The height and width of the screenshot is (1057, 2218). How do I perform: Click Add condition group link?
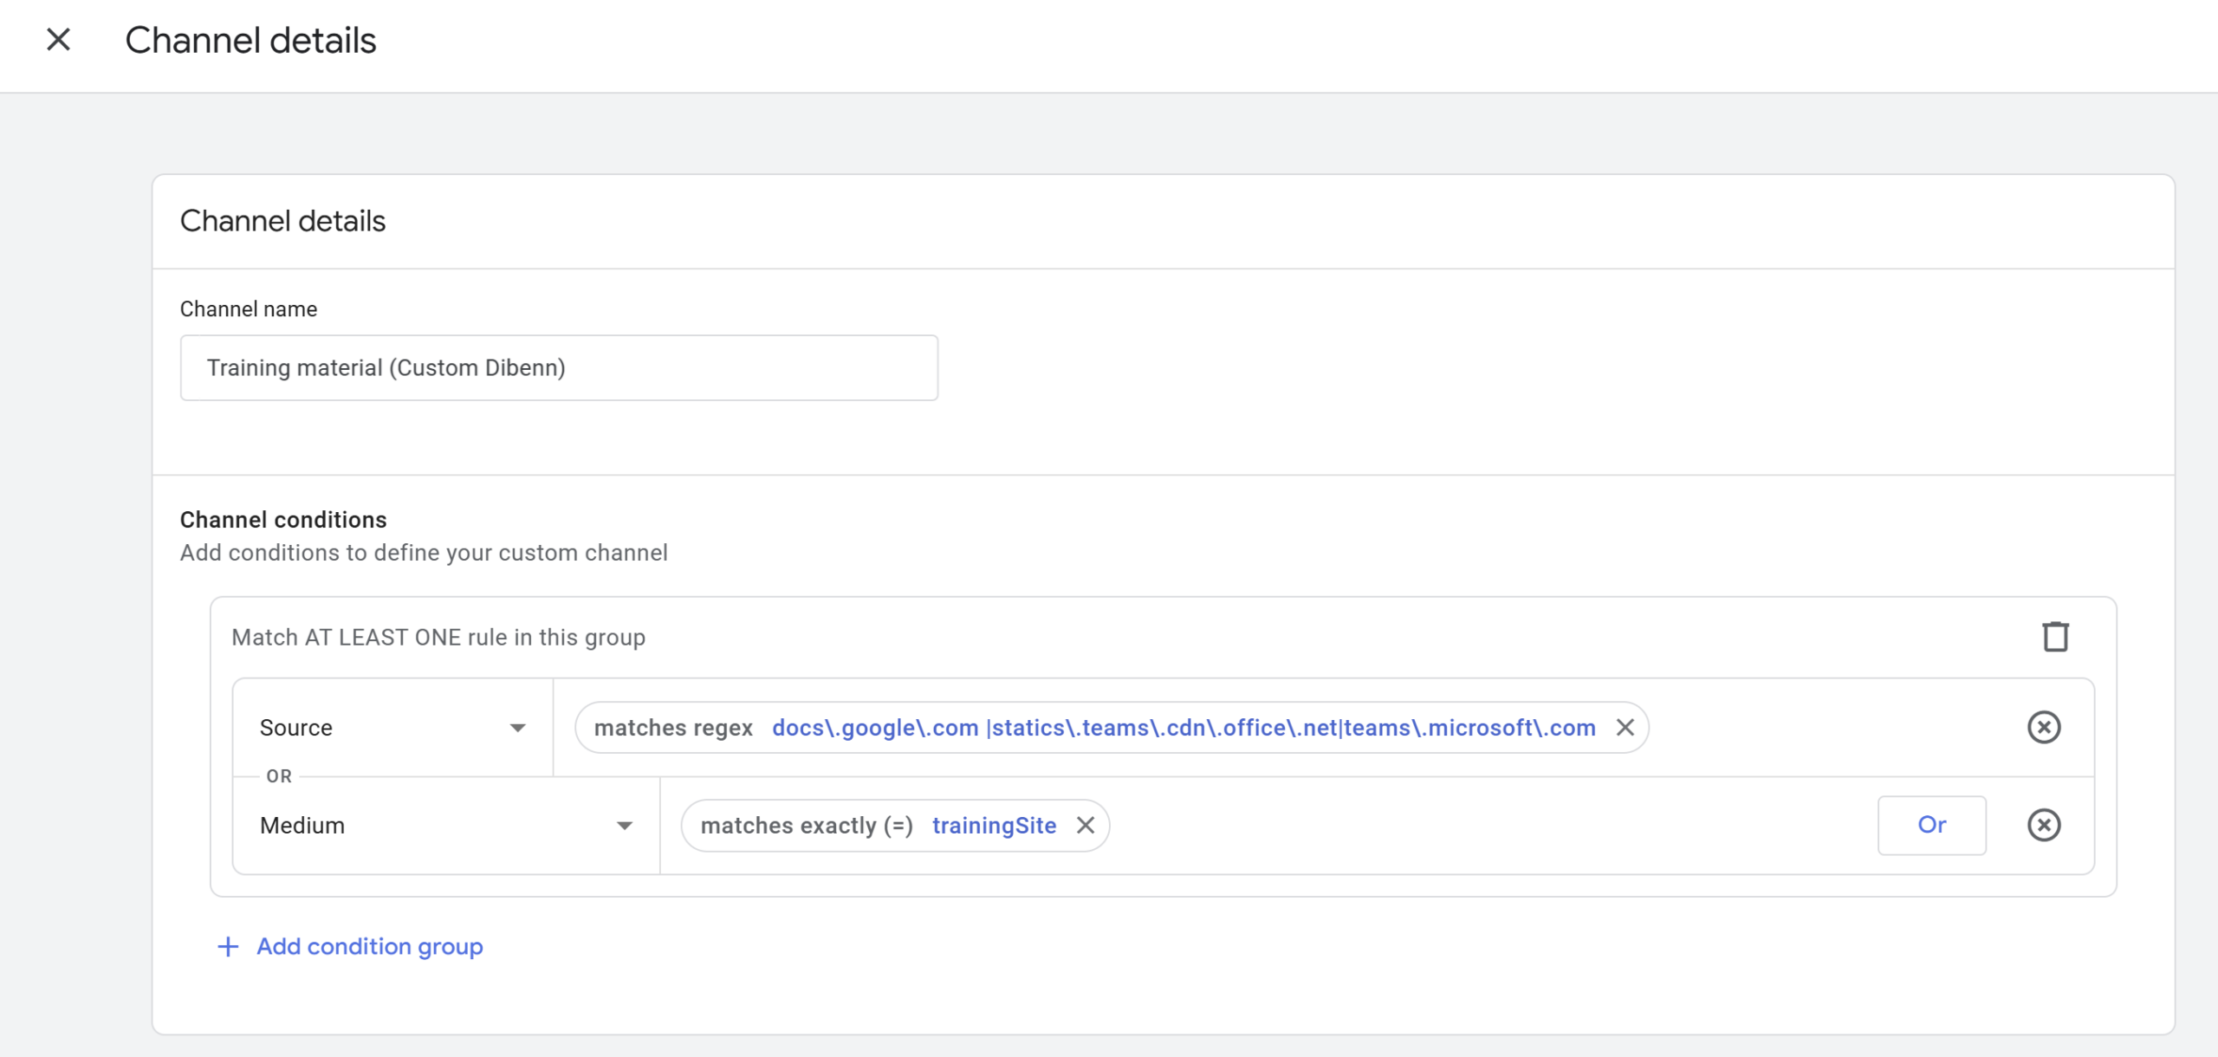tap(369, 946)
